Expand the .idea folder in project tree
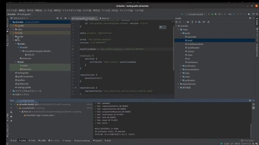The width and height of the screenshot is (259, 145). point(13,29)
